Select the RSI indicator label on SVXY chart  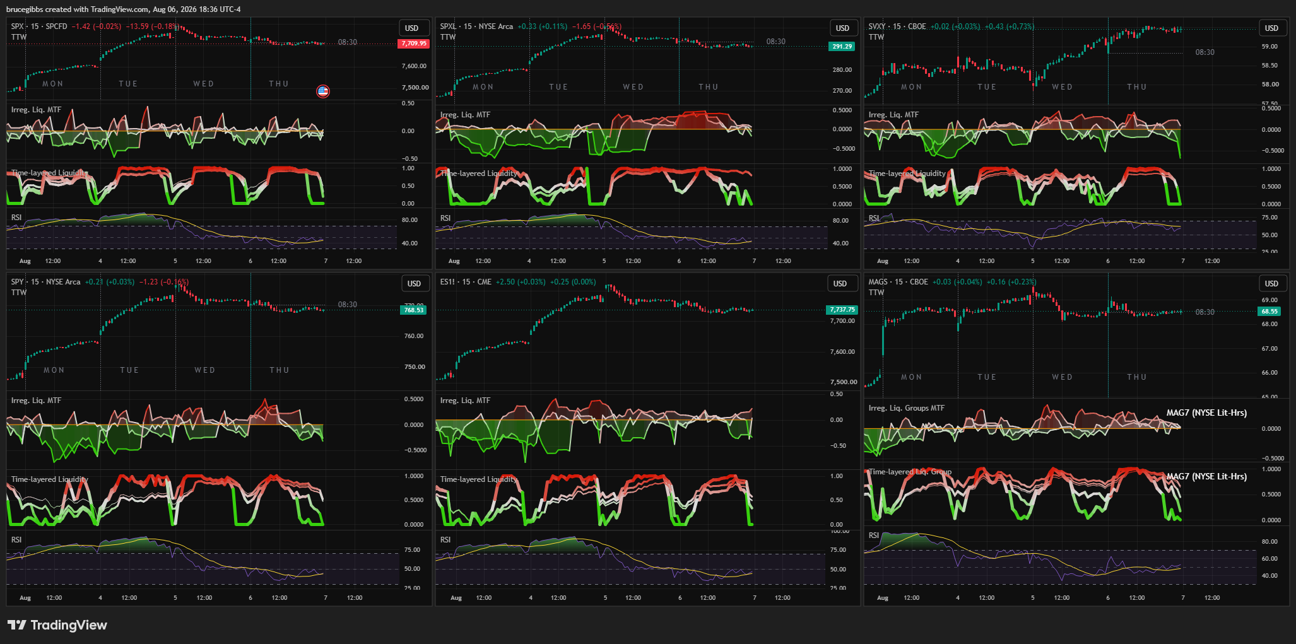[874, 218]
